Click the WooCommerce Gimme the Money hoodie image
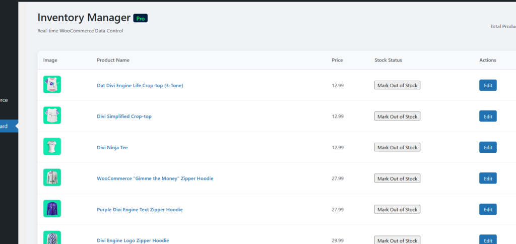The width and height of the screenshot is (516, 244). pos(52,177)
